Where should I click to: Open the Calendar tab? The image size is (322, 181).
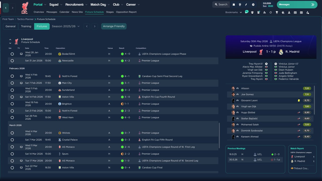click(64, 12)
